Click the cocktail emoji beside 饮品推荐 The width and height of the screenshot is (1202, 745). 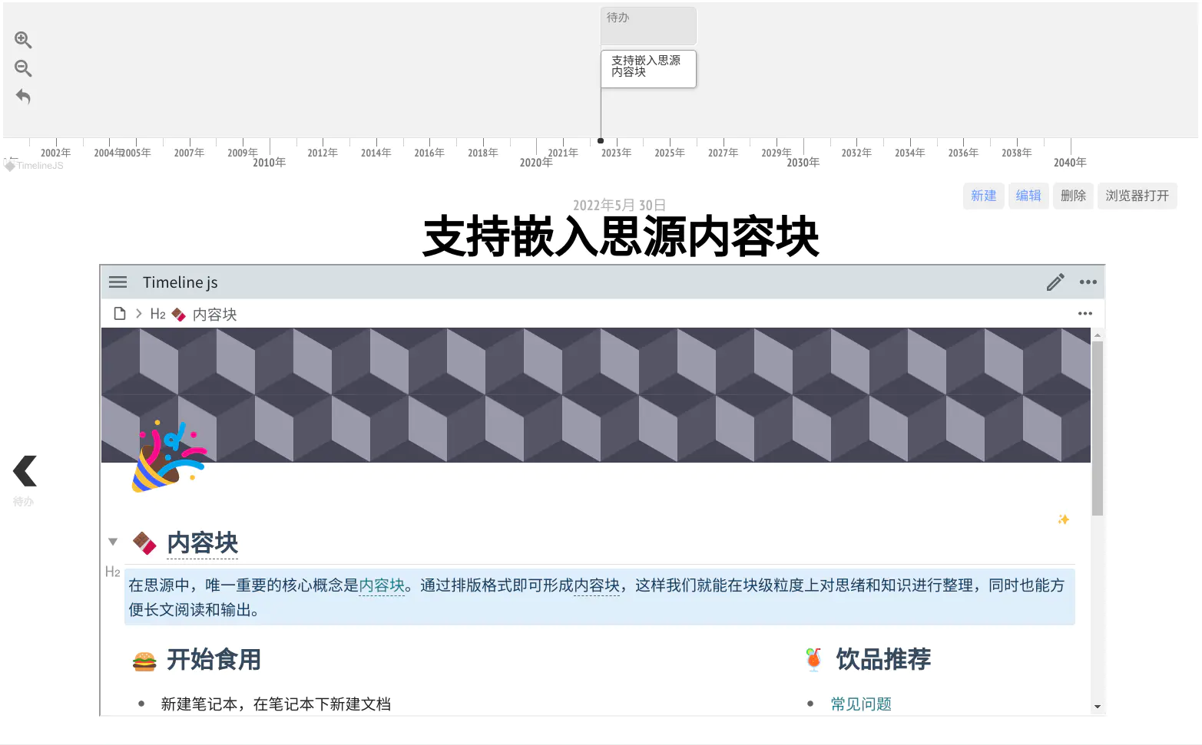[x=813, y=660]
